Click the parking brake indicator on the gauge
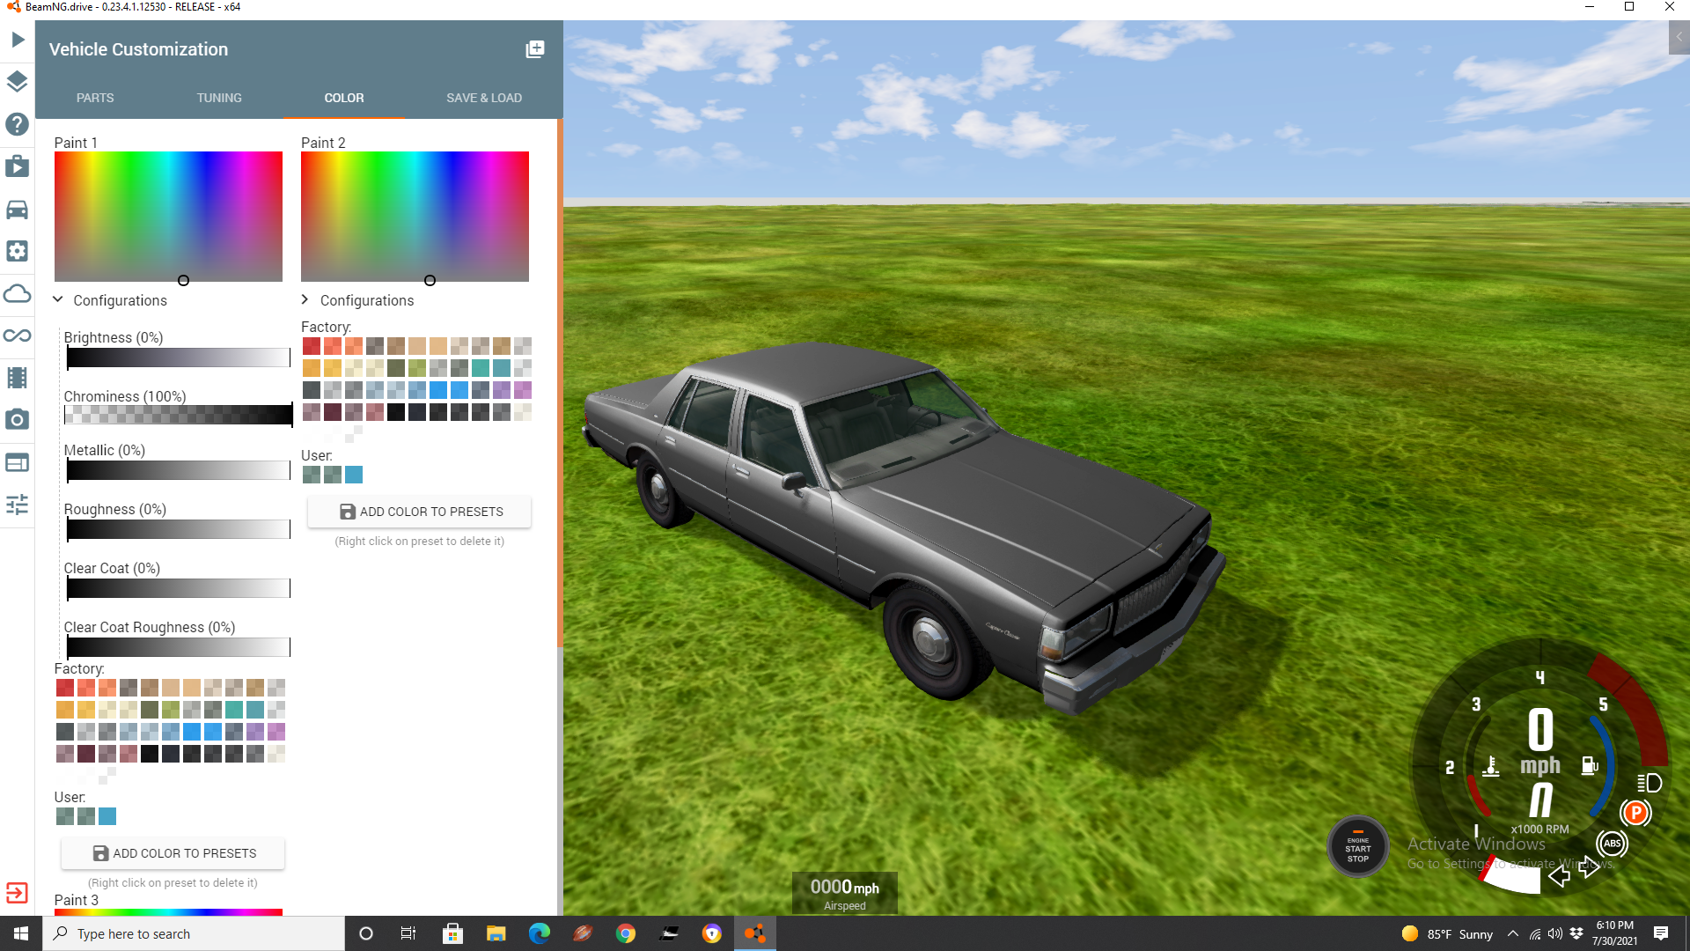 point(1635,813)
